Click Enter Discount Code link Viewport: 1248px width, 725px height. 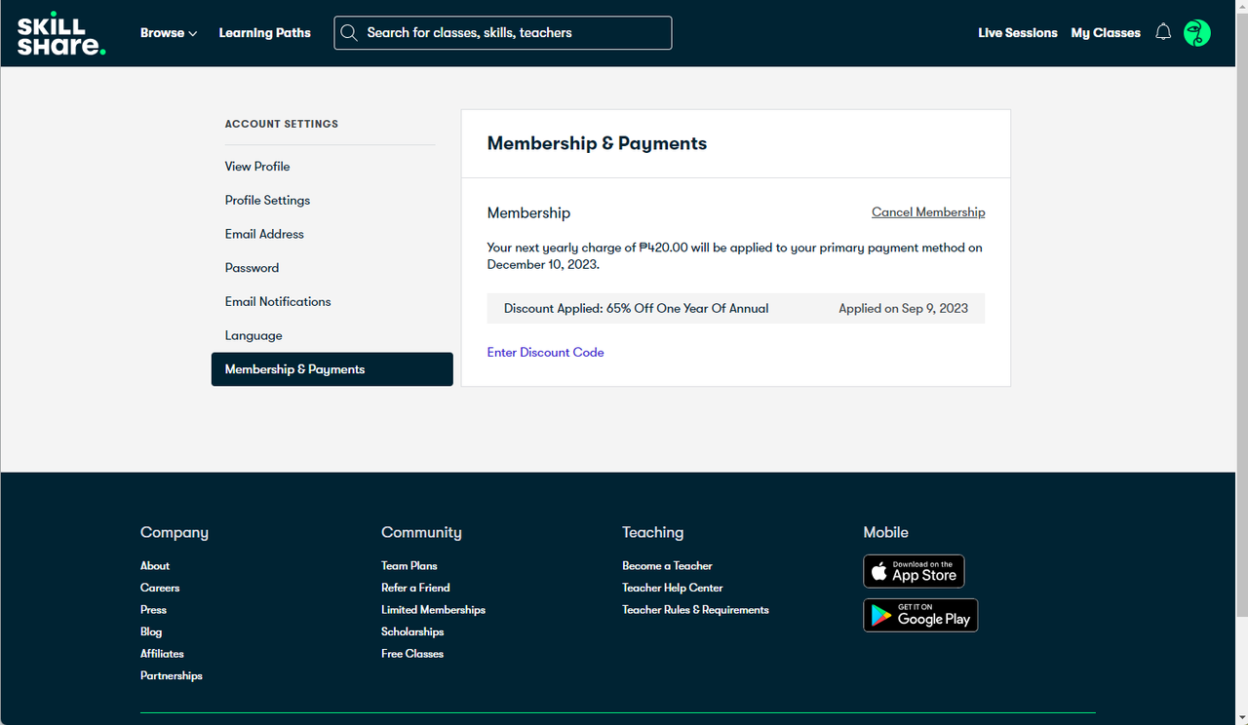click(545, 353)
